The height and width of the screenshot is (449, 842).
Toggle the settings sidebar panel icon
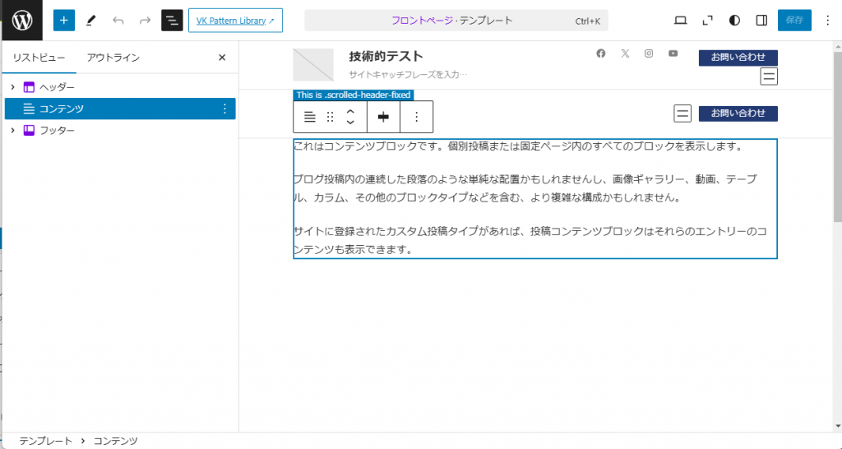pyautogui.click(x=761, y=21)
